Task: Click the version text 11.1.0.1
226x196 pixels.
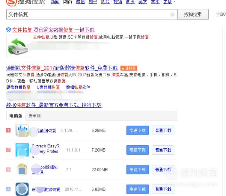Action: tap(73, 150)
